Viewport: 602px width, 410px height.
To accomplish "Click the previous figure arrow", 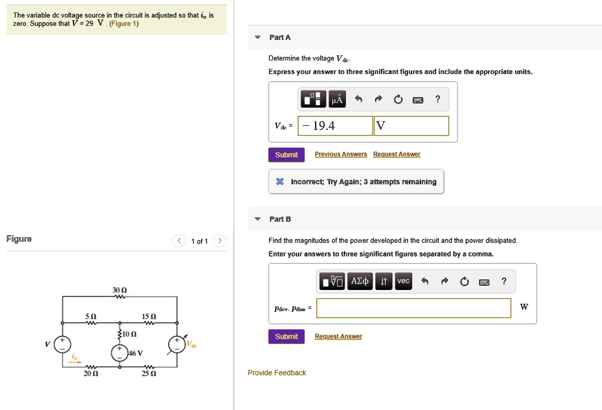I will tap(179, 241).
